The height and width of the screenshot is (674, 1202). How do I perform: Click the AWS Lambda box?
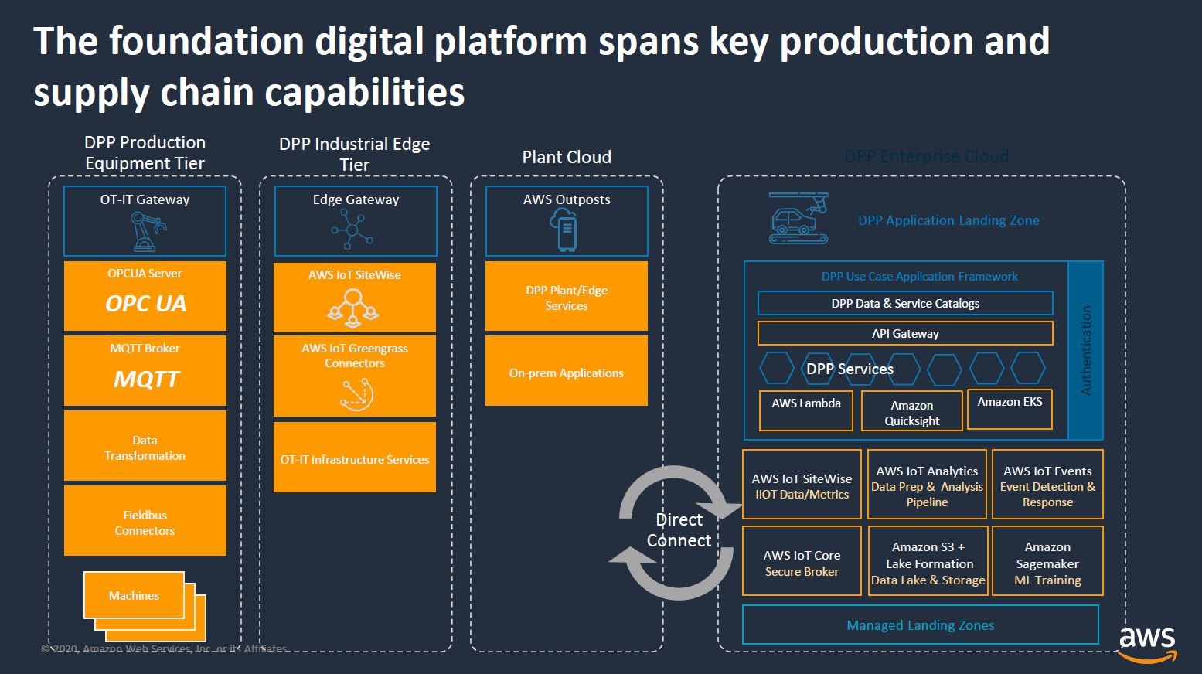806,410
